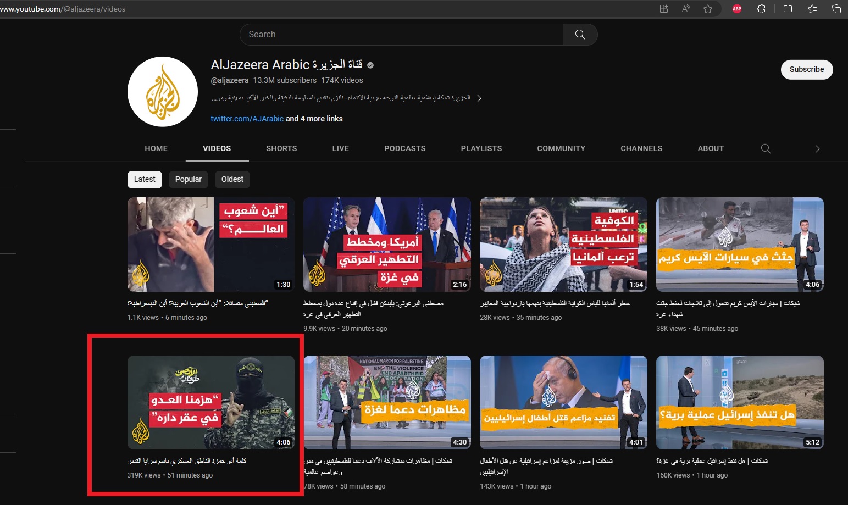Open the browser favorites star icon

pyautogui.click(x=708, y=9)
